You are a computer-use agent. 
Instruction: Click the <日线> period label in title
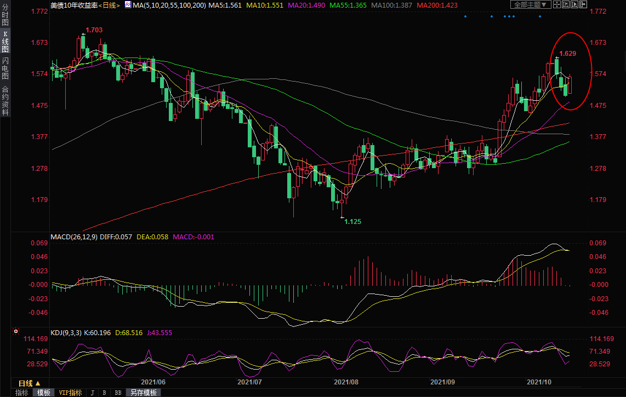pos(109,5)
